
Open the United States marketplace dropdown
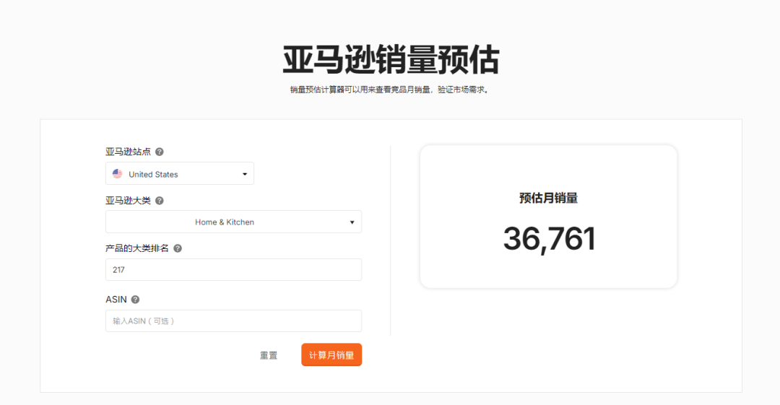pyautogui.click(x=180, y=174)
